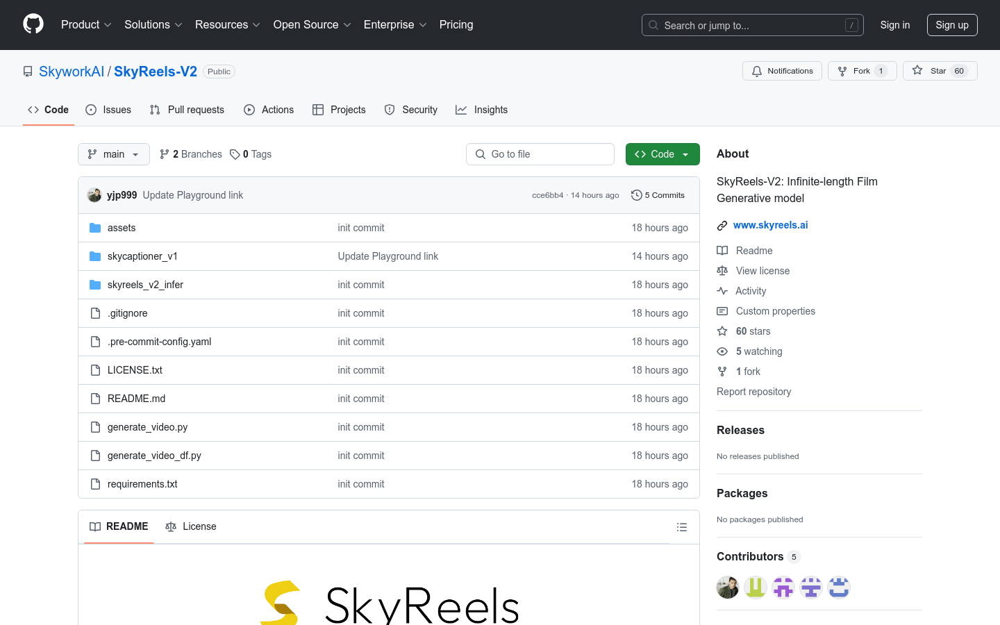The image size is (1000, 625).
Task: Open the Releases heading link
Action: (740, 430)
